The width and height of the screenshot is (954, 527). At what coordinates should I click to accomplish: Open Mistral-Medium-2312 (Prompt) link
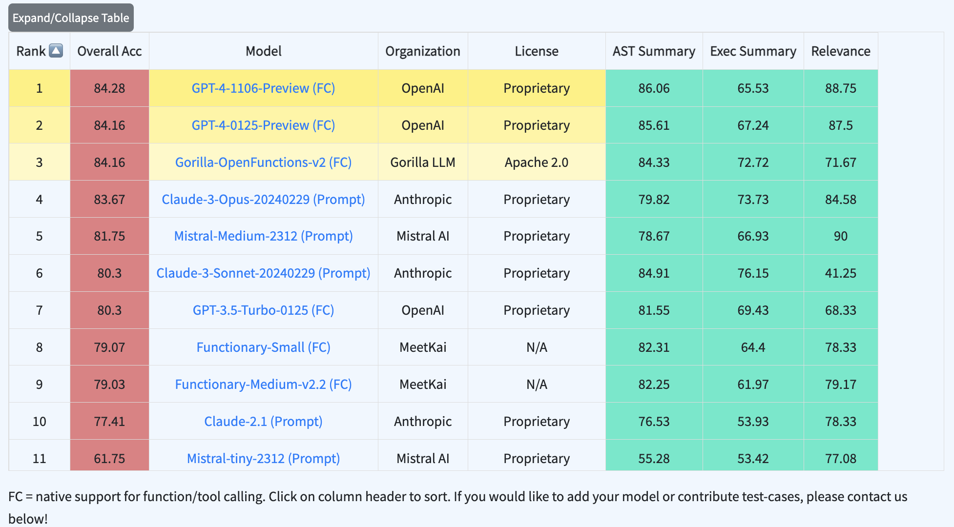coord(263,236)
